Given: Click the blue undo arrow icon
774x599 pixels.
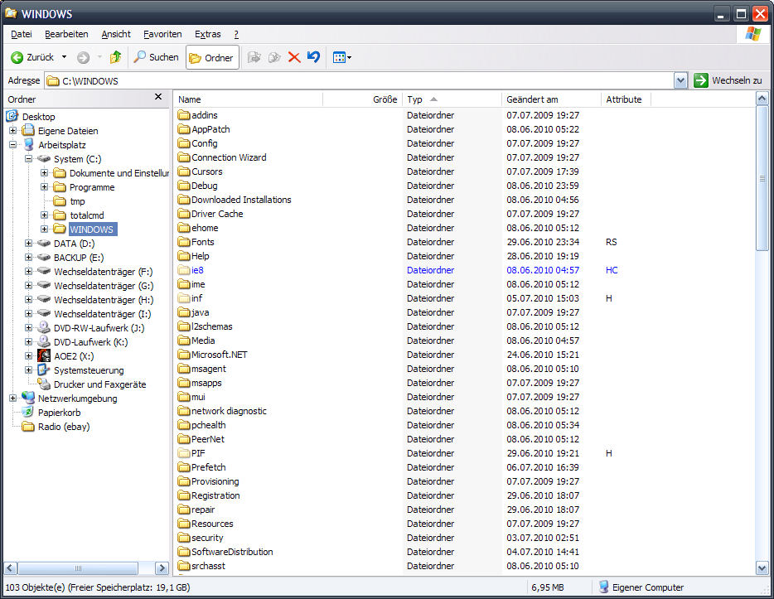Looking at the screenshot, I should click(x=314, y=57).
